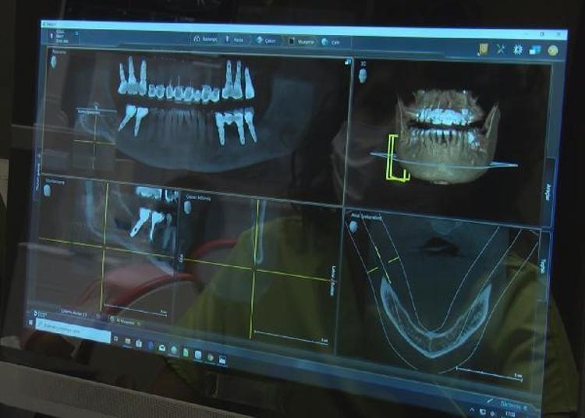The height and width of the screenshot is (418, 585).
Task: Click the round yellow icon at far right
Action: [553, 51]
